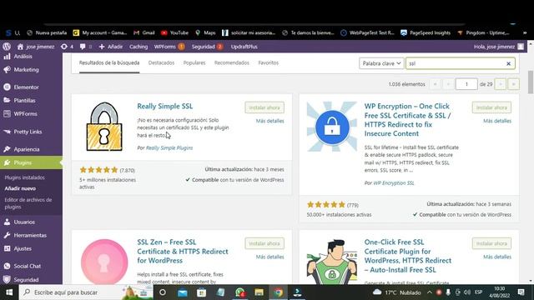
Task: Go to next page of results
Action: coord(500,84)
